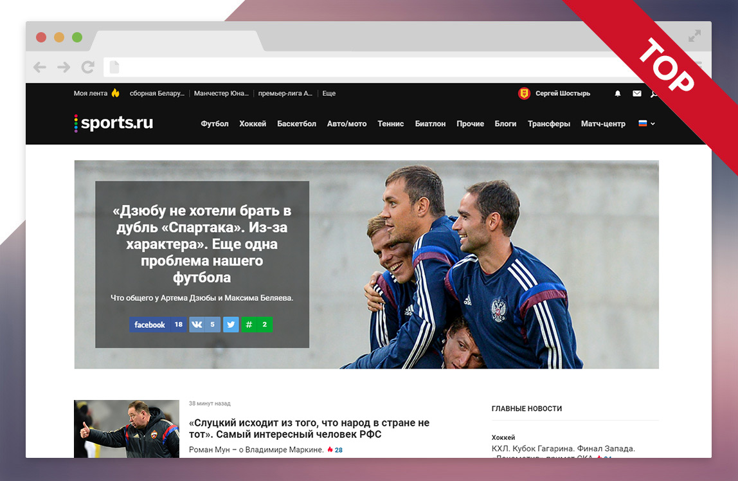The width and height of the screenshot is (738, 481).
Task: Click the Twitter share icon on the headline
Action: click(230, 325)
